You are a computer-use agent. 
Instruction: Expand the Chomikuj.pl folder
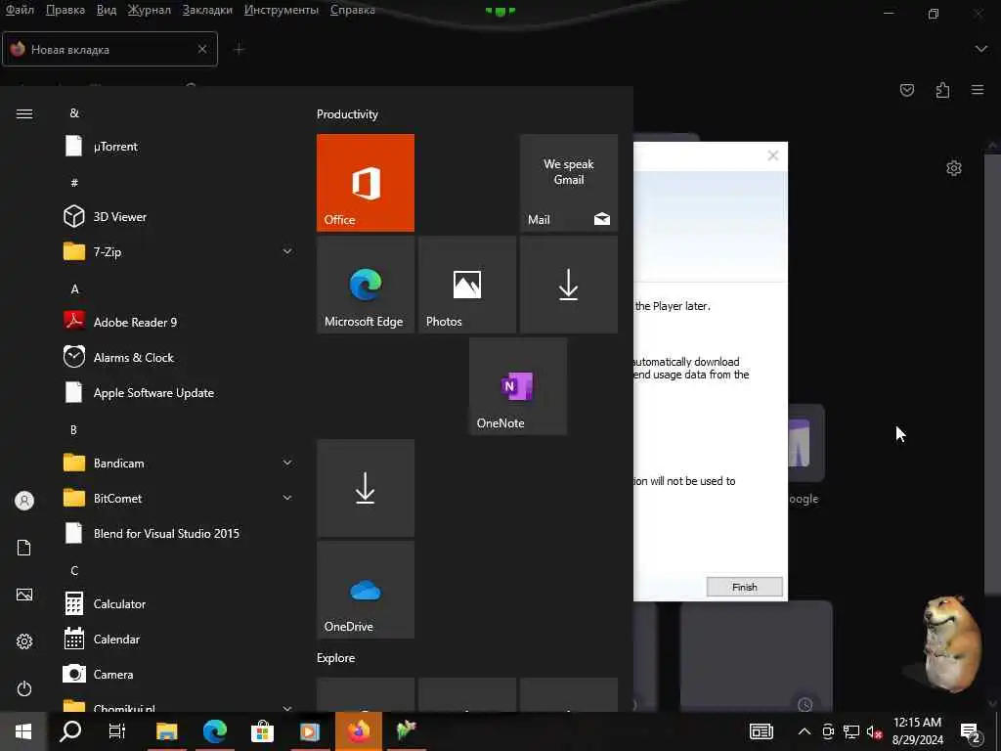[x=287, y=708]
